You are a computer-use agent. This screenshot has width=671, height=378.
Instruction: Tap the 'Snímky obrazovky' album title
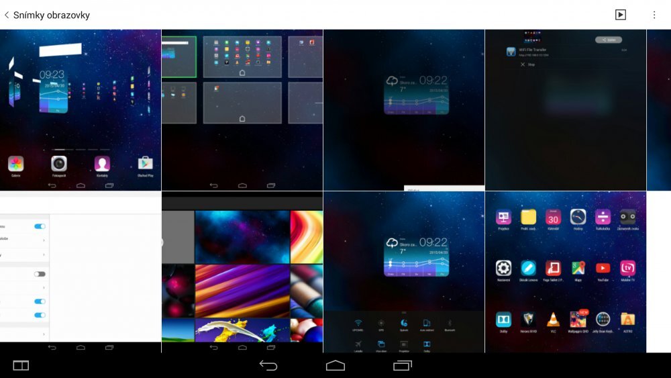click(x=52, y=15)
